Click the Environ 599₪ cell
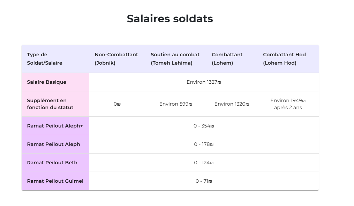The image size is (354, 206). 176,104
